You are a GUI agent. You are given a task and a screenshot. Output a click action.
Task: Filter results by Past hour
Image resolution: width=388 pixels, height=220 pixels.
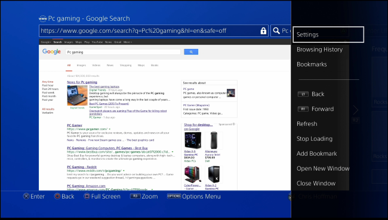click(x=48, y=85)
